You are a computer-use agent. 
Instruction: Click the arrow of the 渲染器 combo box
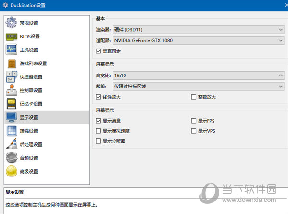[x=281, y=29]
